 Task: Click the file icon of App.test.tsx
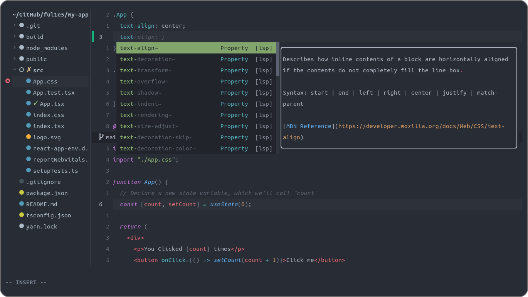29,92
